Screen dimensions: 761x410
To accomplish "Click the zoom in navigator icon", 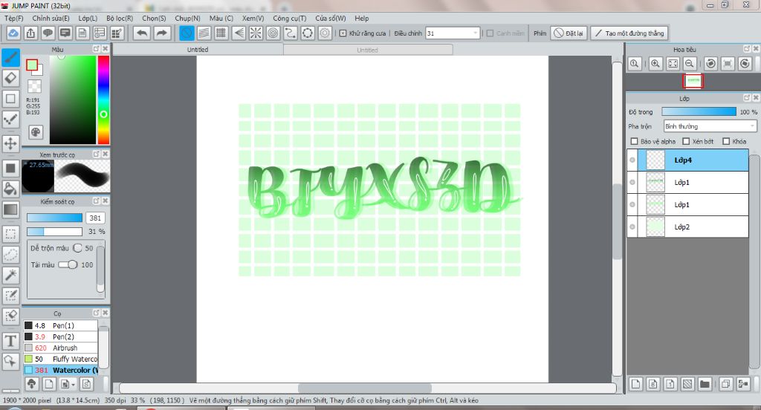I will tap(655, 64).
